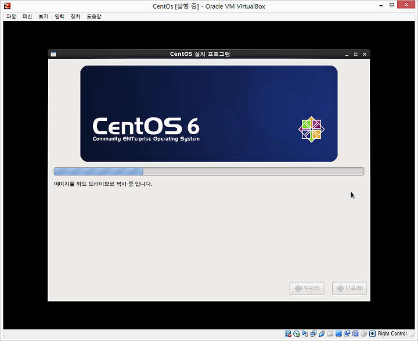
Task: Close the CentOS installer window
Action: coord(365,55)
